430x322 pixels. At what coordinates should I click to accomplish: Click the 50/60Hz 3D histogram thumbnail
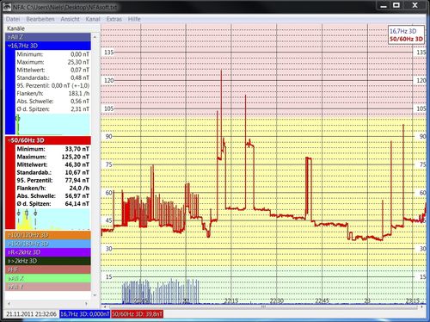(52, 219)
